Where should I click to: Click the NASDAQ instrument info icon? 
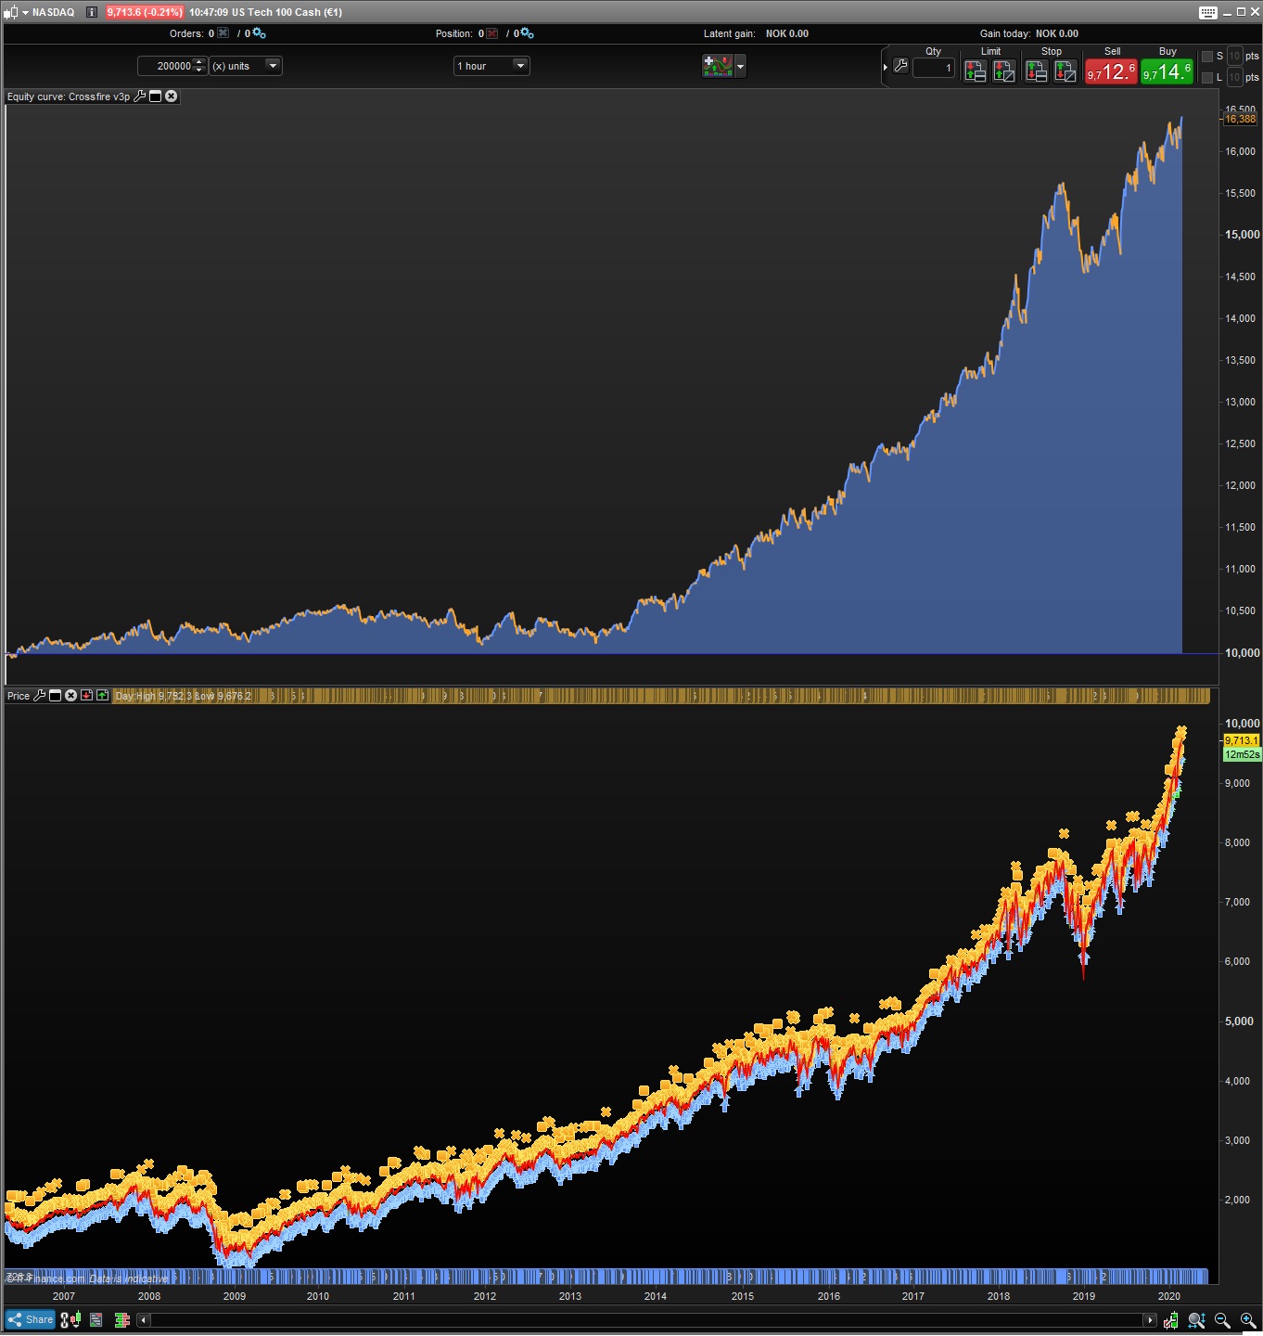pyautogui.click(x=92, y=12)
